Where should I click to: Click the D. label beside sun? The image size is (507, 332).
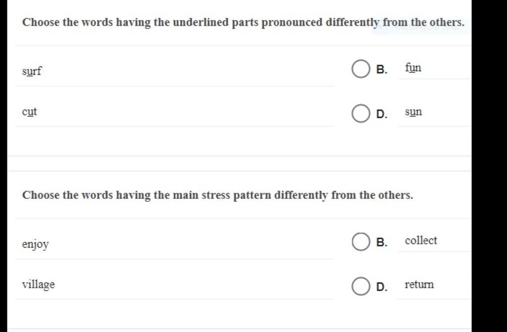click(382, 114)
